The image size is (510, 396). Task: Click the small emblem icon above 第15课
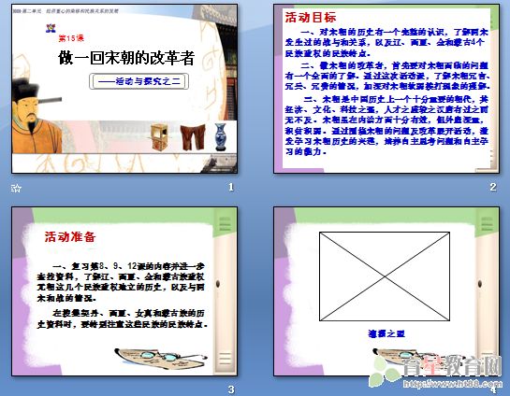coord(51,28)
